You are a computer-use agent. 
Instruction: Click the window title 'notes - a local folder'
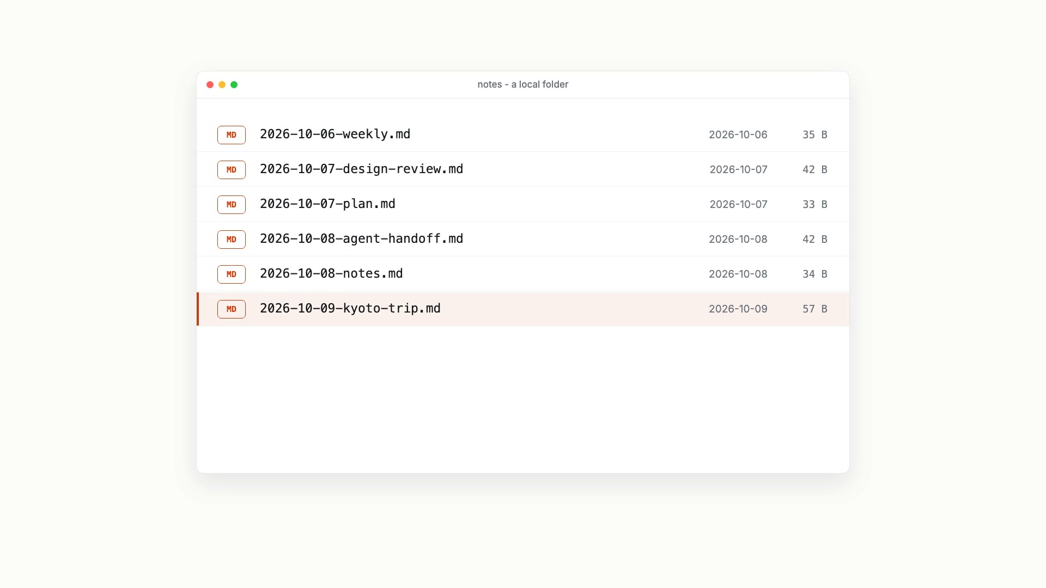pyautogui.click(x=523, y=84)
